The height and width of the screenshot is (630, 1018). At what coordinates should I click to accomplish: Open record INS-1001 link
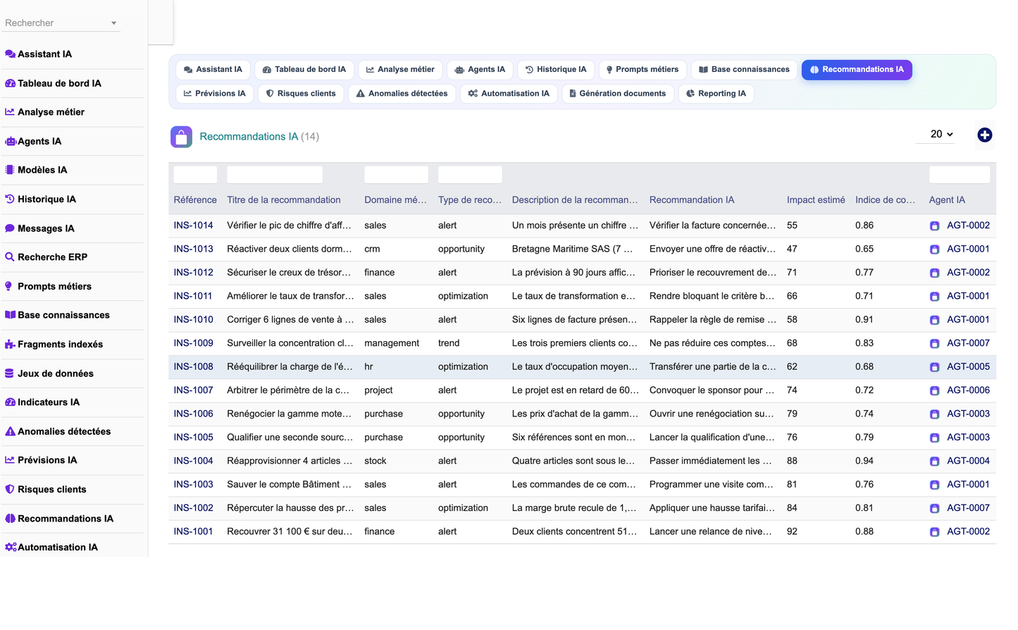pos(193,531)
